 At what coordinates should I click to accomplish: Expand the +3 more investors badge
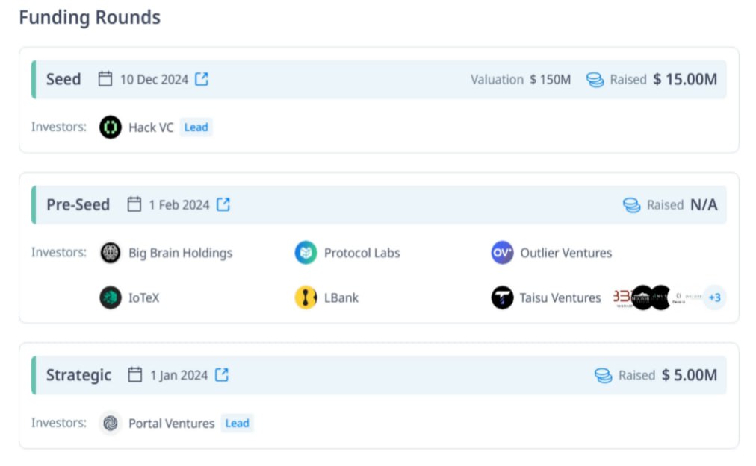[x=714, y=297]
